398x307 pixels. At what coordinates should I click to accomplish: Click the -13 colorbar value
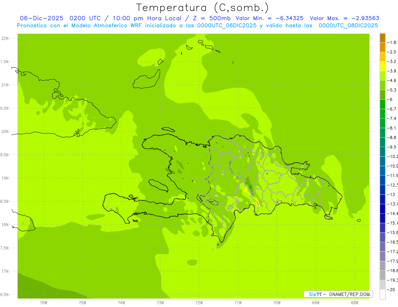tap(391, 194)
